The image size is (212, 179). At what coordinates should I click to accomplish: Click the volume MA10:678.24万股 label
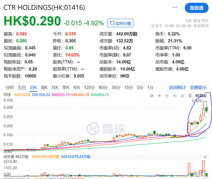[x=76, y=157]
